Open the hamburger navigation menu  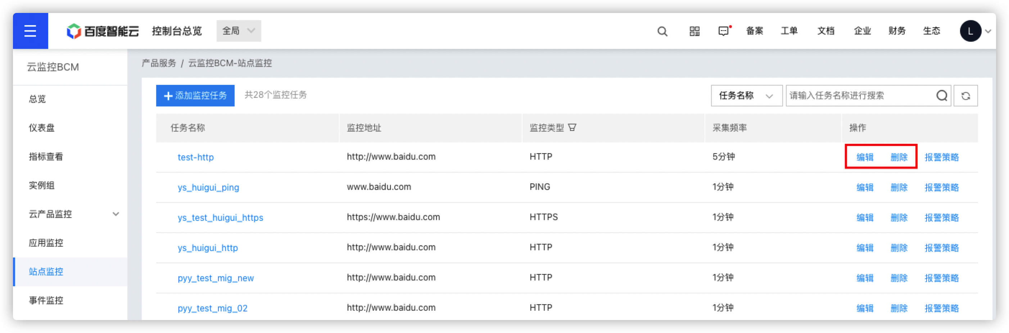pos(30,31)
